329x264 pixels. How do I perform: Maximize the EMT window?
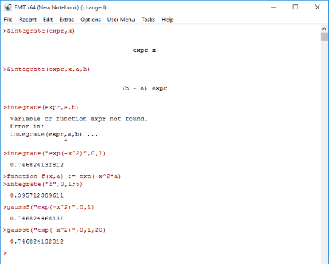(295, 7)
